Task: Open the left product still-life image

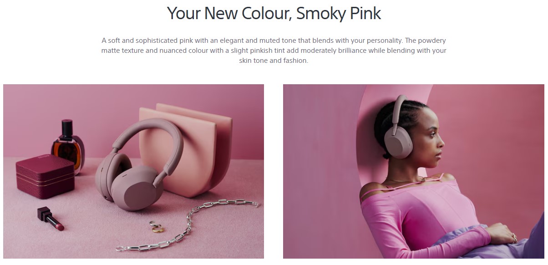Action: 133,171
